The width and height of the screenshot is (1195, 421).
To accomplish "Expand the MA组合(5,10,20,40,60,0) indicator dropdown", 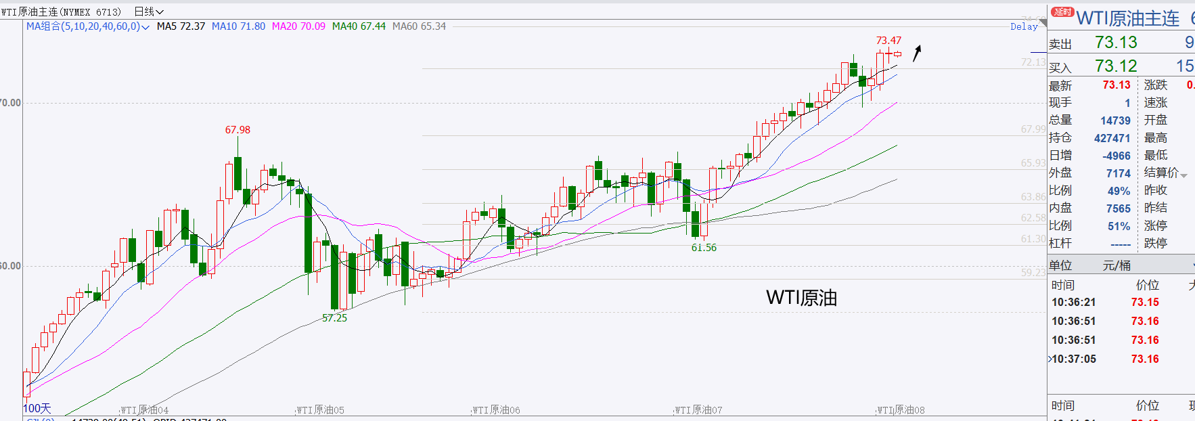I will 145,27.
